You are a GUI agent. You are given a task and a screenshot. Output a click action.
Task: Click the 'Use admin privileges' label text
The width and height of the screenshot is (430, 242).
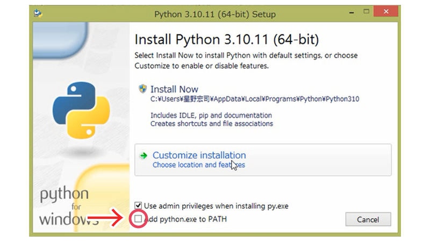(216, 206)
